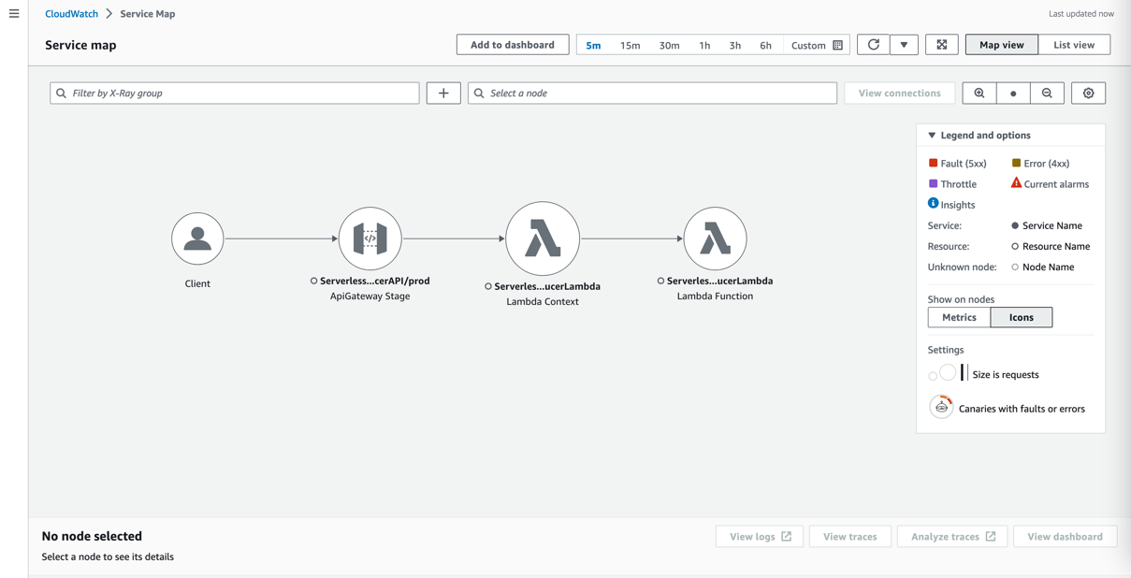This screenshot has width=1131, height=578.
Task: Switch node display to Metrics
Action: [959, 318]
